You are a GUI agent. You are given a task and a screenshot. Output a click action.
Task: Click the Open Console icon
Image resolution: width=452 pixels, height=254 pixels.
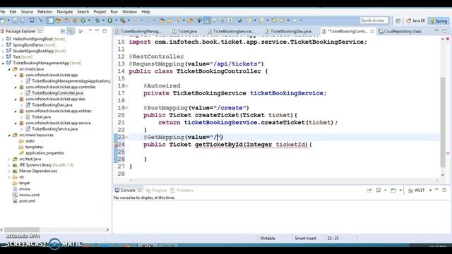(393, 190)
